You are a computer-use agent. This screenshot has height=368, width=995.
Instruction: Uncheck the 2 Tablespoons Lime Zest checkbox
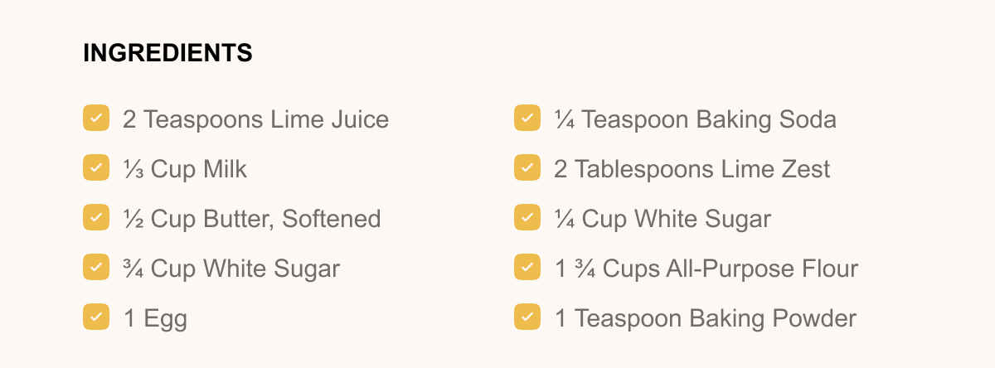coord(527,167)
